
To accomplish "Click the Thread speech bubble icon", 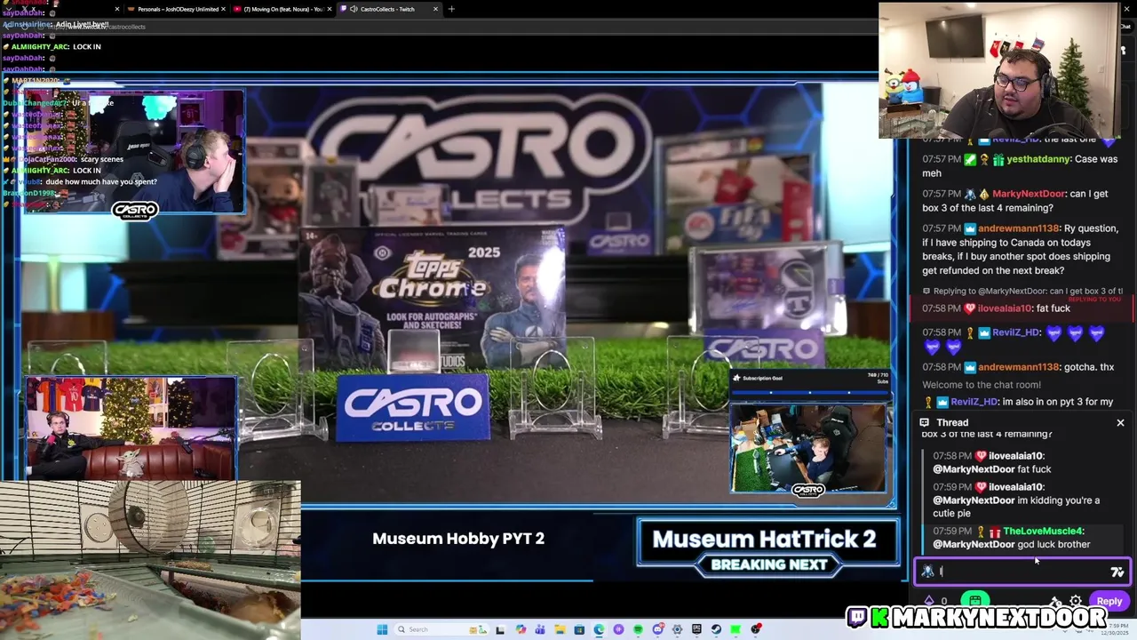I will [x=925, y=423].
